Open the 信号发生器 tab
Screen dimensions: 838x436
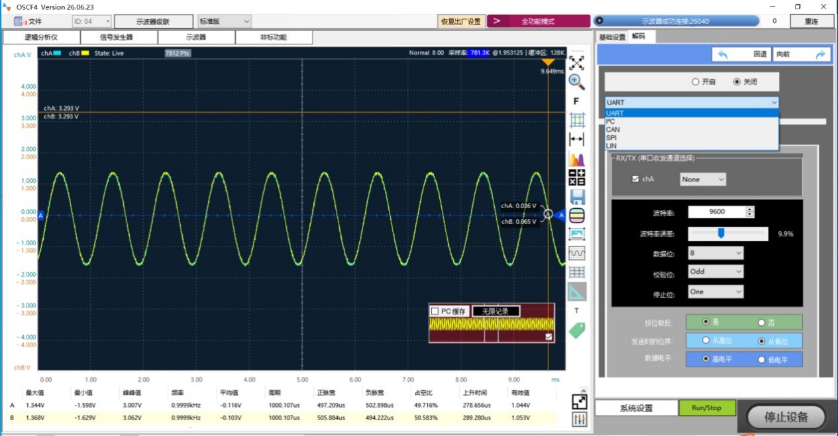pyautogui.click(x=117, y=37)
